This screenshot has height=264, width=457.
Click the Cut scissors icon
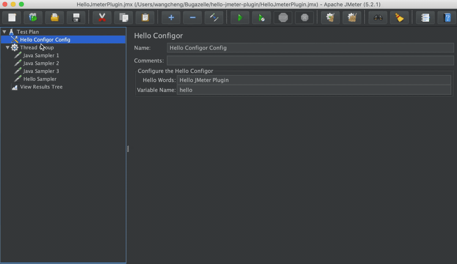(102, 17)
